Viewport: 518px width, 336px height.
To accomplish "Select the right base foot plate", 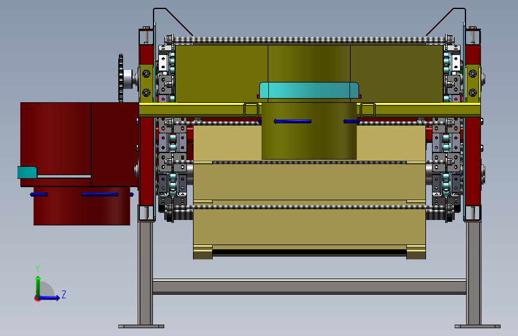I will point(477,326).
